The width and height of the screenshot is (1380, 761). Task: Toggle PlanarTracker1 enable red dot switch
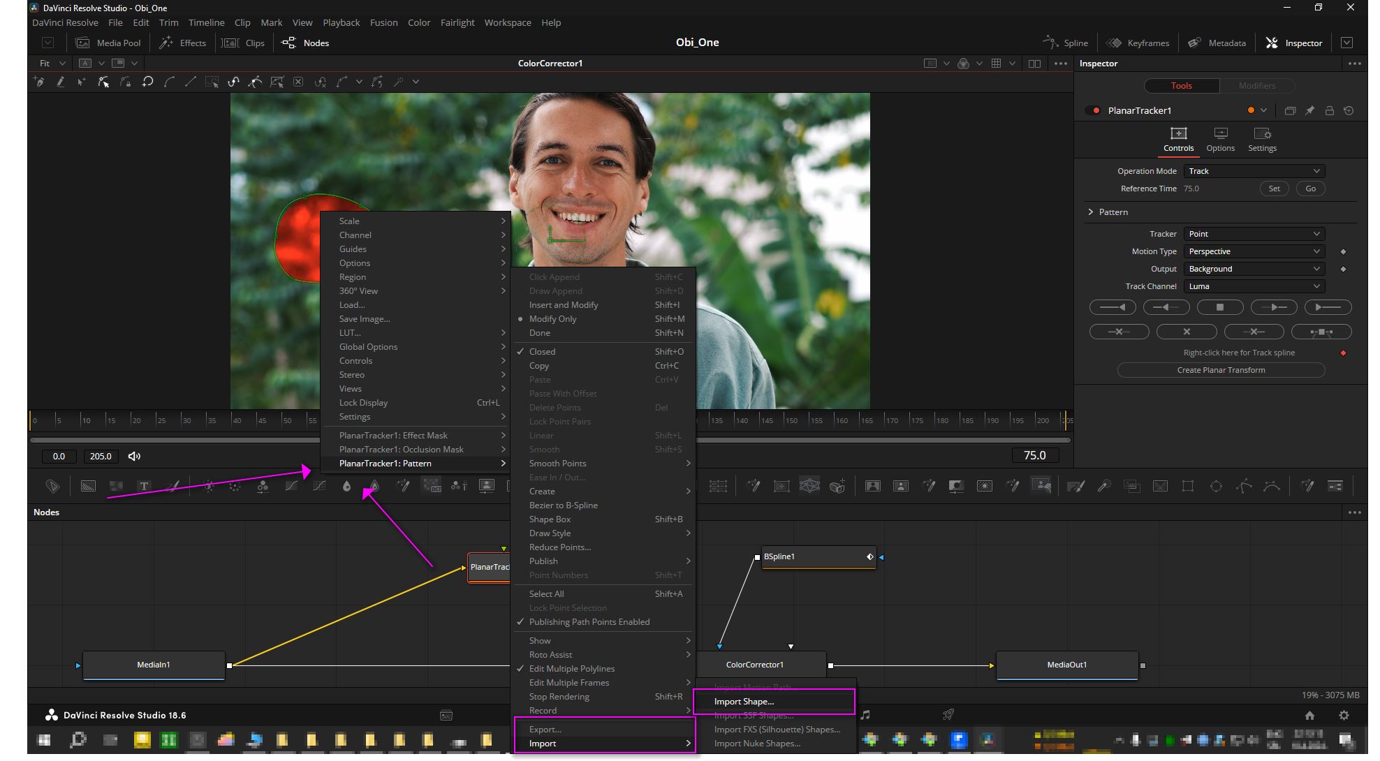1093,110
